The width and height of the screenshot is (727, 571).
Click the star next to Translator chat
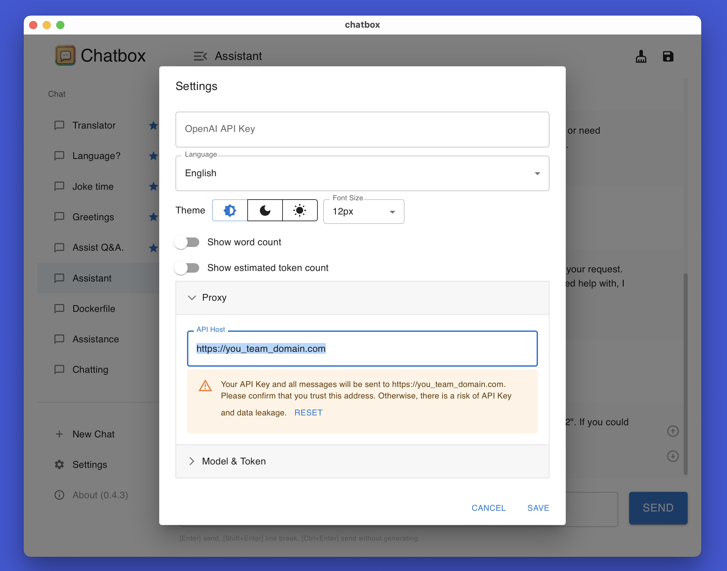pos(153,125)
